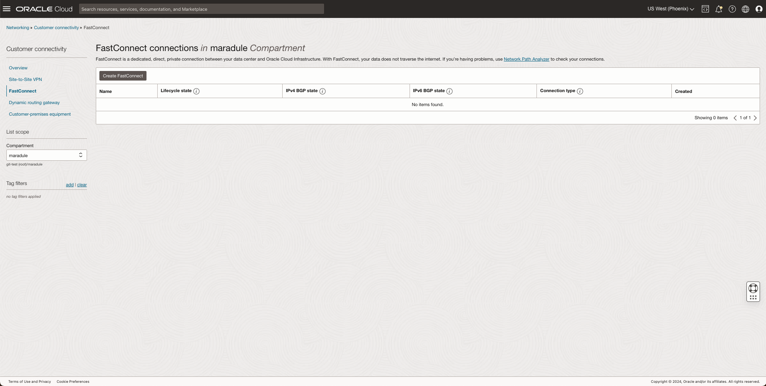
Task: Open Overview in Customer connectivity menu
Action: click(18, 68)
